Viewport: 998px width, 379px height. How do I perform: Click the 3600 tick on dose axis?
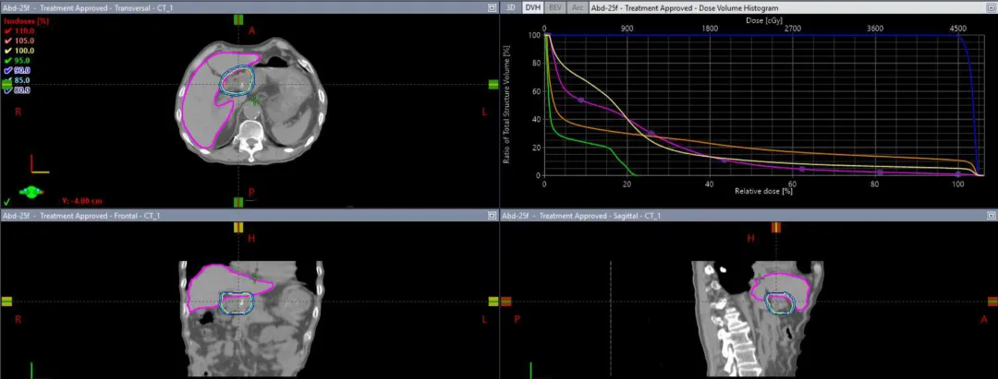[x=875, y=29]
